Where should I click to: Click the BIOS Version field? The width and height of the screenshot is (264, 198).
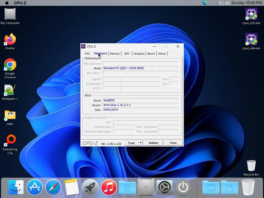tap(141, 105)
